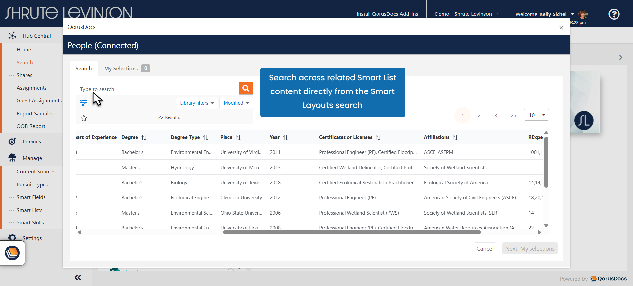Open the Library filters dropdown
Screen dimensions: 633x286
[197, 103]
